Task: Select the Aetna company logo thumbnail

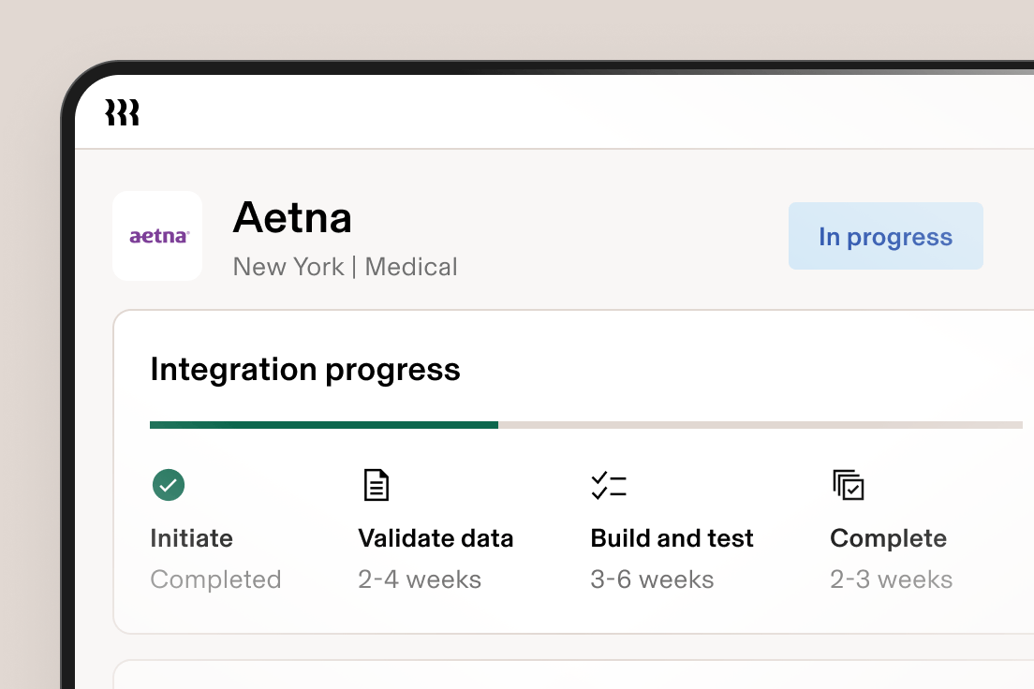Action: pyautogui.click(x=157, y=236)
